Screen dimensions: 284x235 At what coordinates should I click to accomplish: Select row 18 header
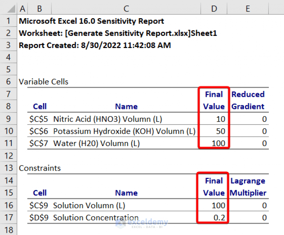click(9, 230)
